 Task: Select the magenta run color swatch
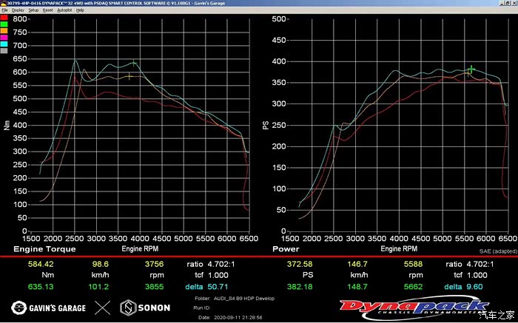click(x=4, y=38)
